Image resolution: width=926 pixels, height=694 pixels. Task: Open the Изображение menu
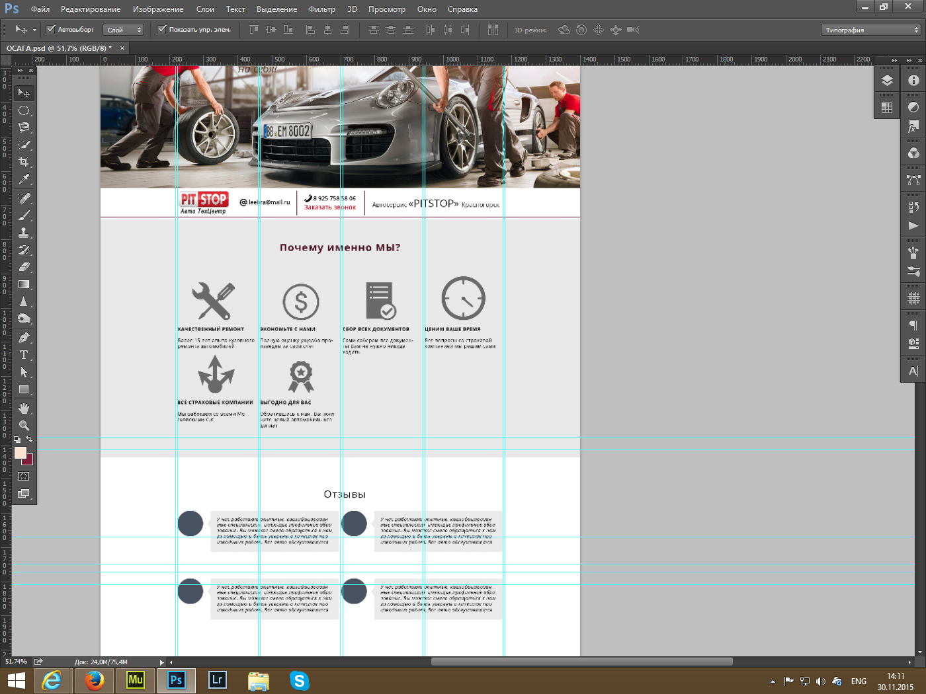pos(158,9)
